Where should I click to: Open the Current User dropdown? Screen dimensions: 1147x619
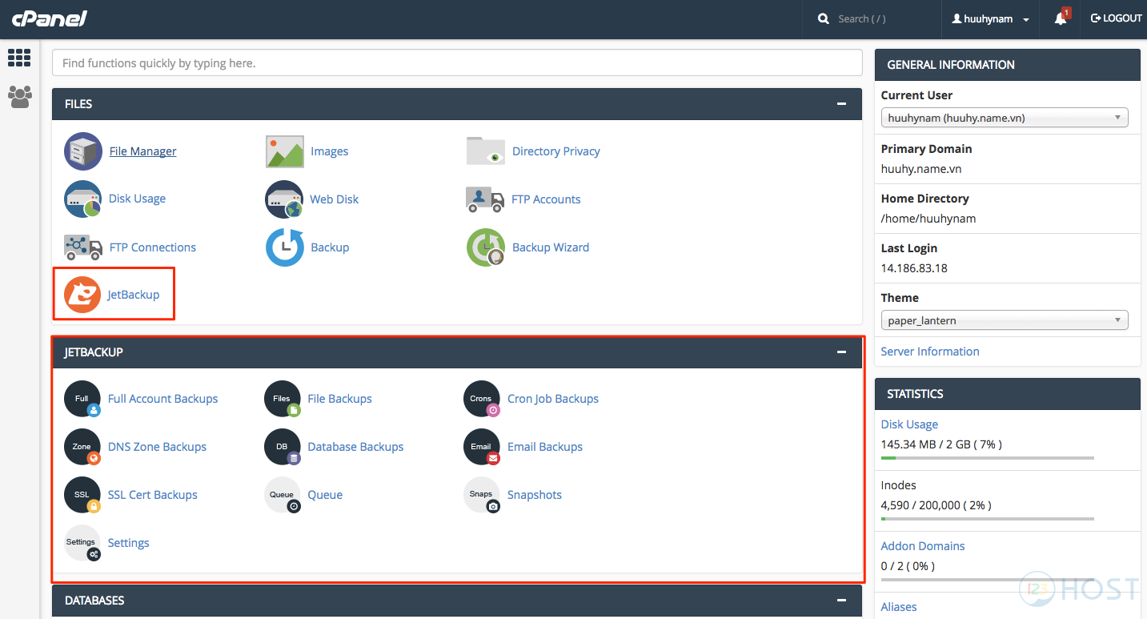pyautogui.click(x=1005, y=118)
